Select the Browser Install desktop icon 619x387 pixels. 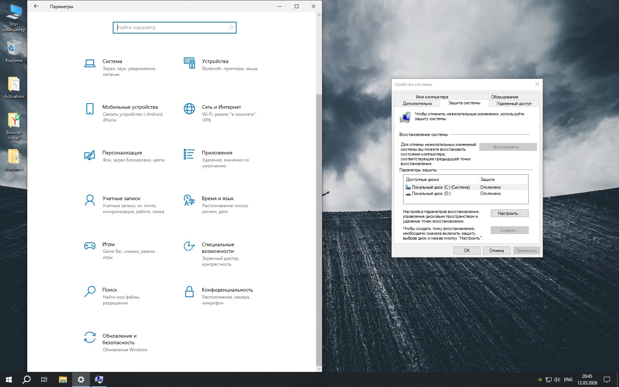click(14, 126)
